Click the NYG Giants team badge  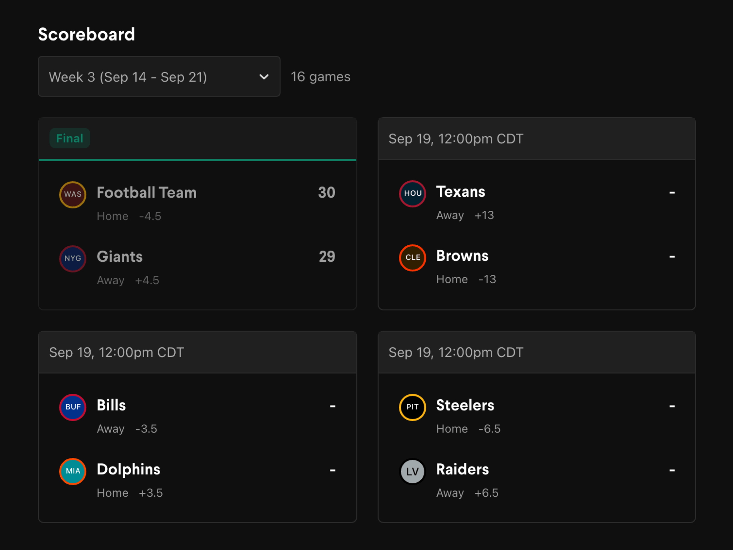(x=73, y=259)
